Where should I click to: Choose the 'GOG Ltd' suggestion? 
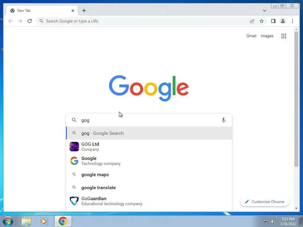[x=149, y=147]
